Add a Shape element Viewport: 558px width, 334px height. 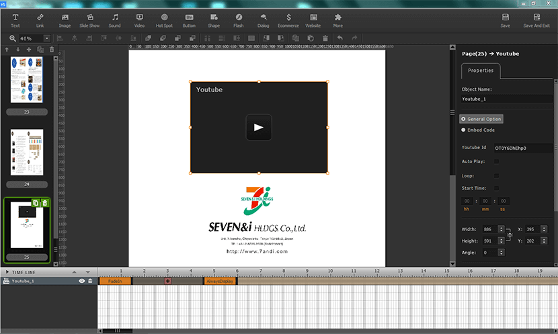click(214, 21)
